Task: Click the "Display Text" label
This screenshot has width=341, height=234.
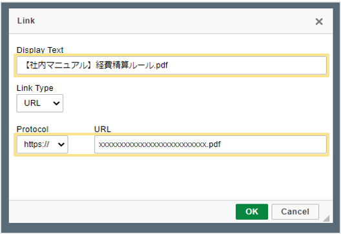Action: click(x=40, y=50)
